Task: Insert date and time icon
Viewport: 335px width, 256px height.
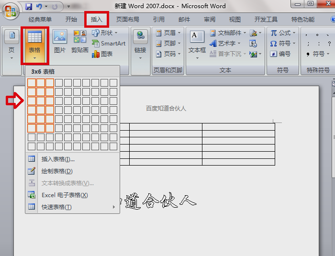Action: click(x=253, y=44)
